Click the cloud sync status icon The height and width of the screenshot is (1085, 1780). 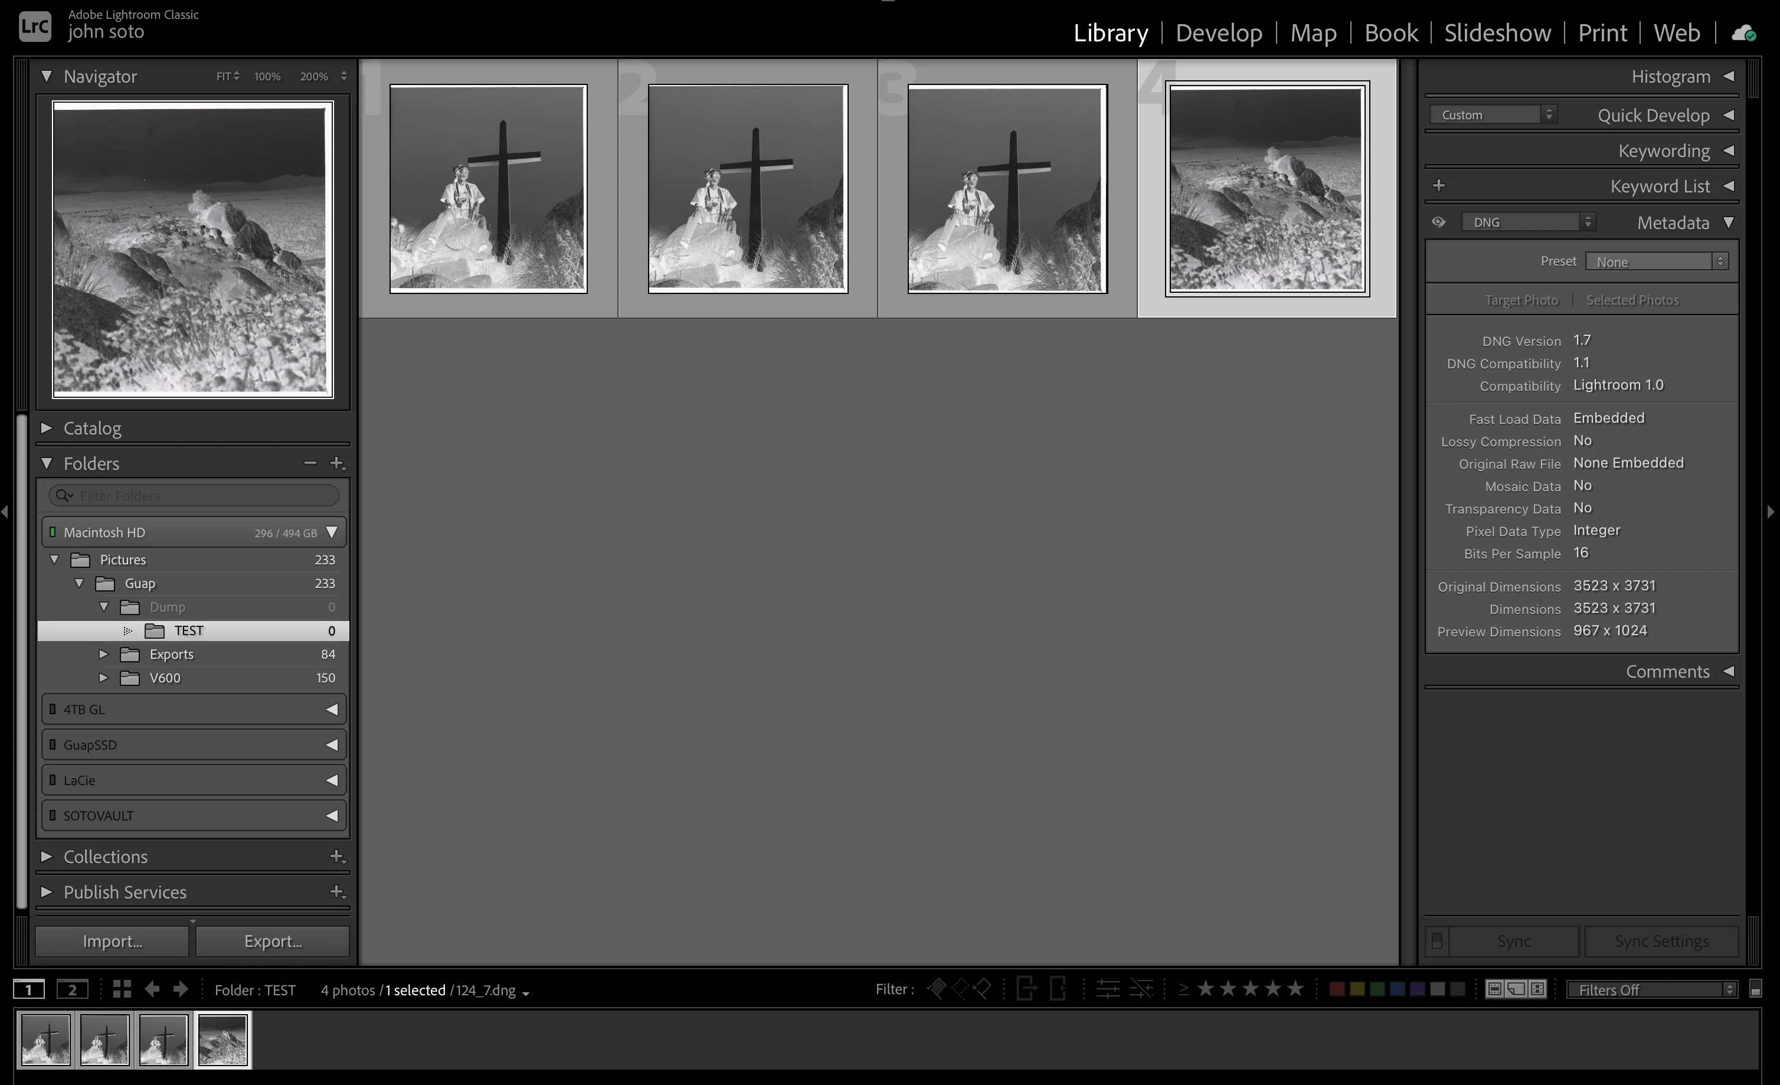1744,33
